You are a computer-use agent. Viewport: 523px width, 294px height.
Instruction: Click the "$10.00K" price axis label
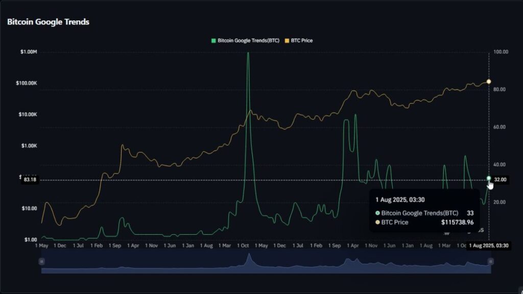coord(28,115)
